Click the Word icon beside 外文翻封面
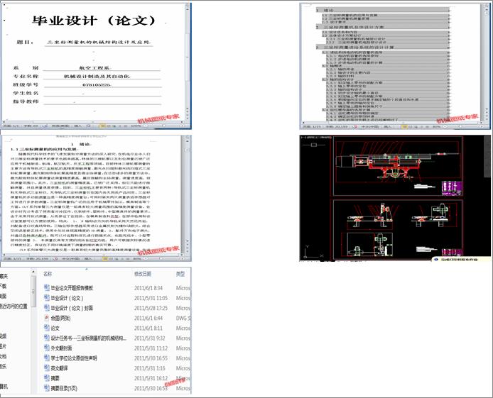 [x=47, y=348]
